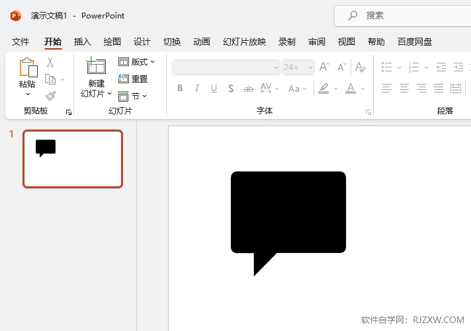Apply font color A
The width and height of the screenshot is (471, 331).
pos(351,89)
